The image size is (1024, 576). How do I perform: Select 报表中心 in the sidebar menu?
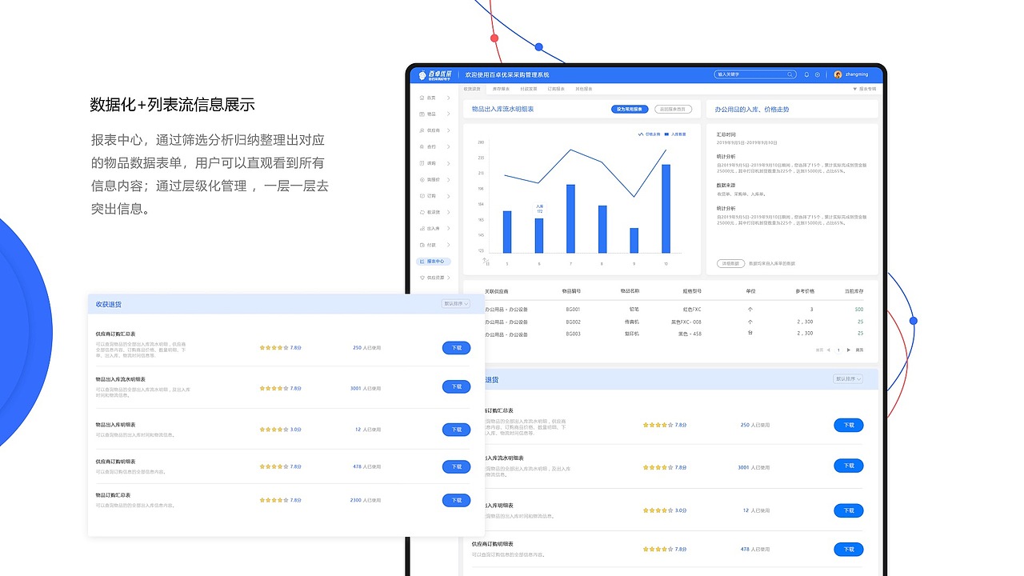(434, 262)
